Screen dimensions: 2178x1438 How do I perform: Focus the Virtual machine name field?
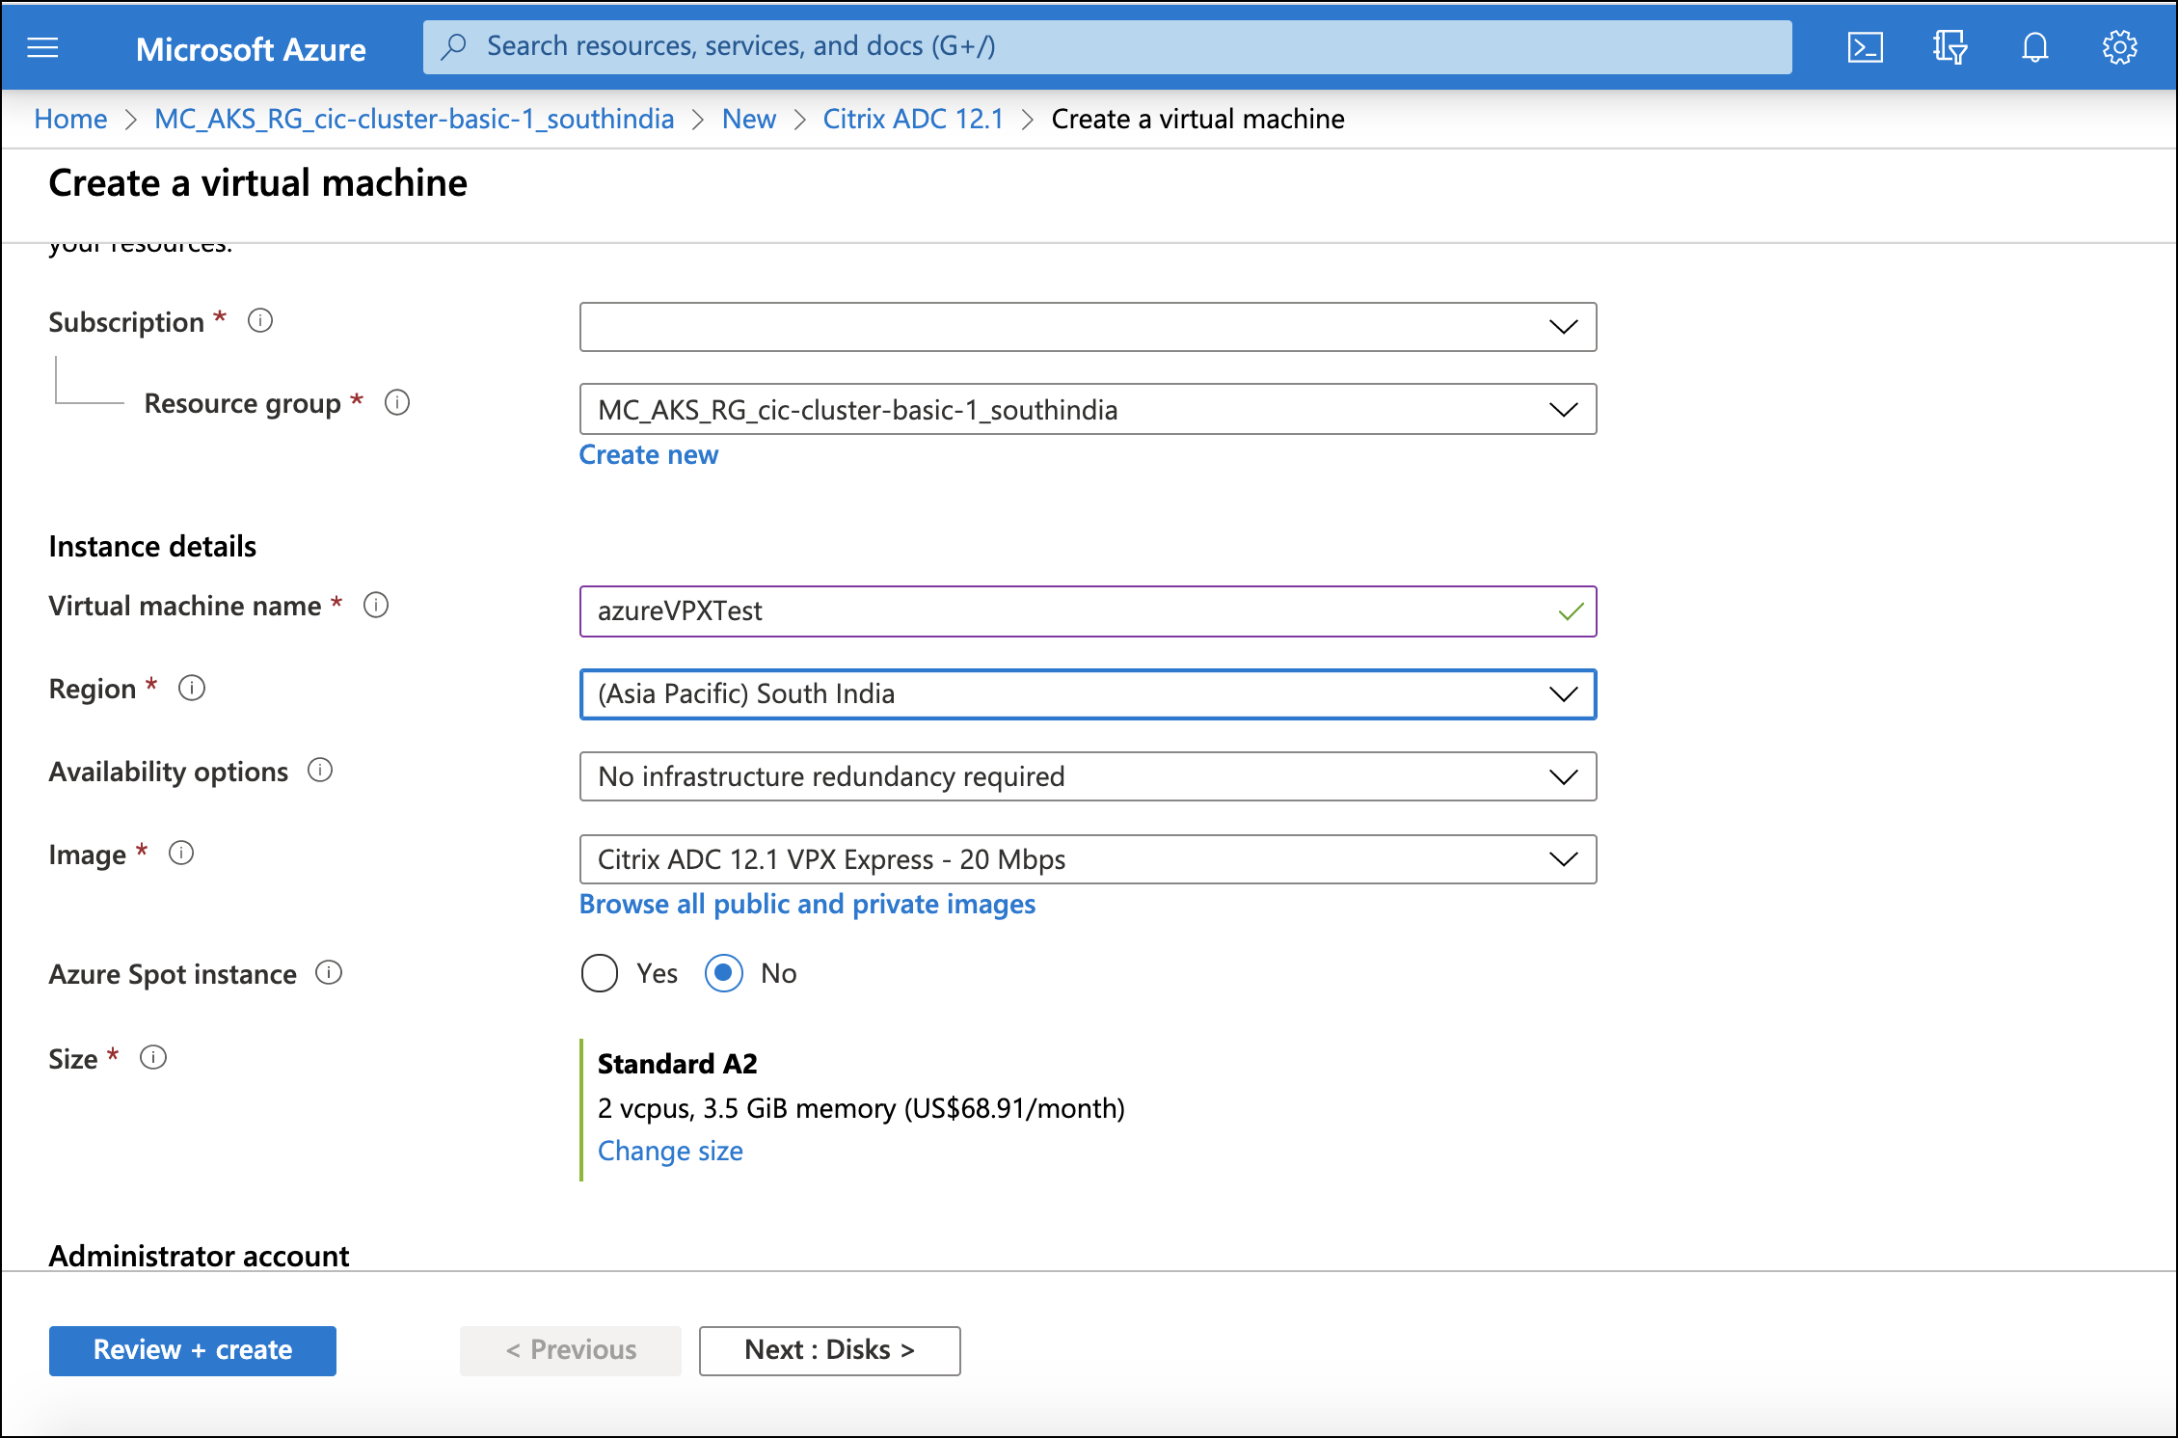[1088, 611]
